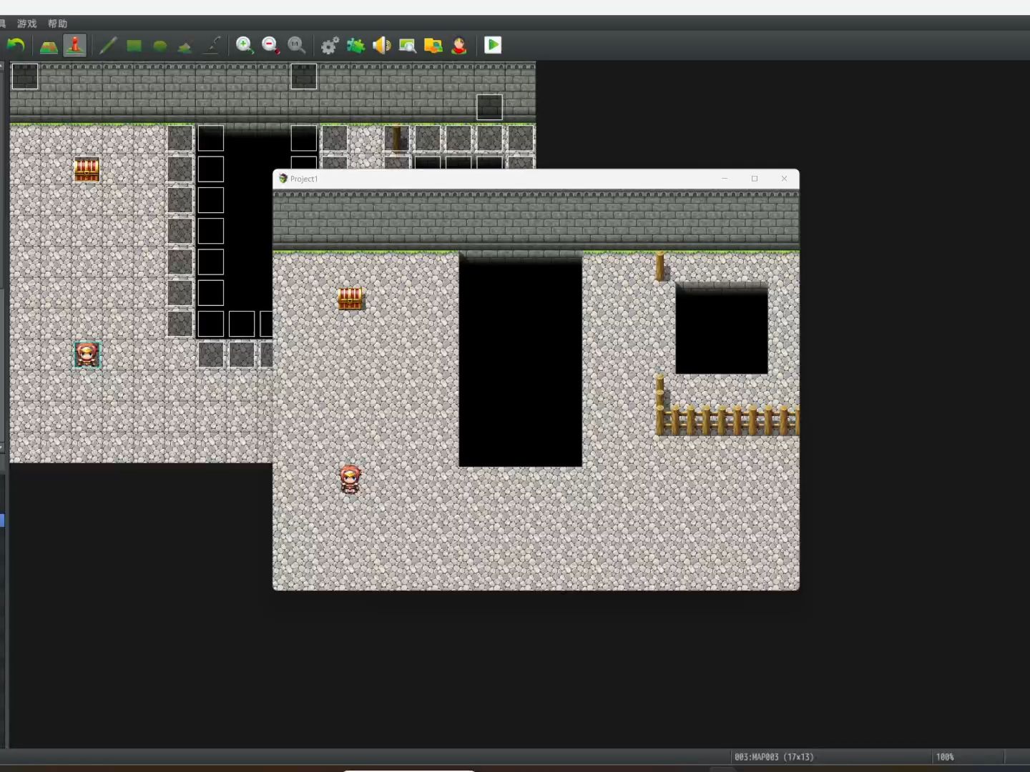This screenshot has width=1030, height=772.
Task: Open the Database gears icon
Action: pos(330,46)
